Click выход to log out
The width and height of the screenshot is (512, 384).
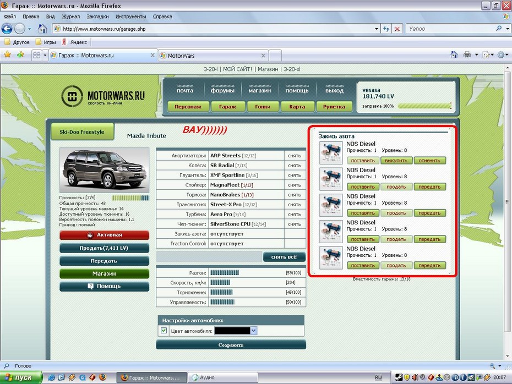click(334, 90)
